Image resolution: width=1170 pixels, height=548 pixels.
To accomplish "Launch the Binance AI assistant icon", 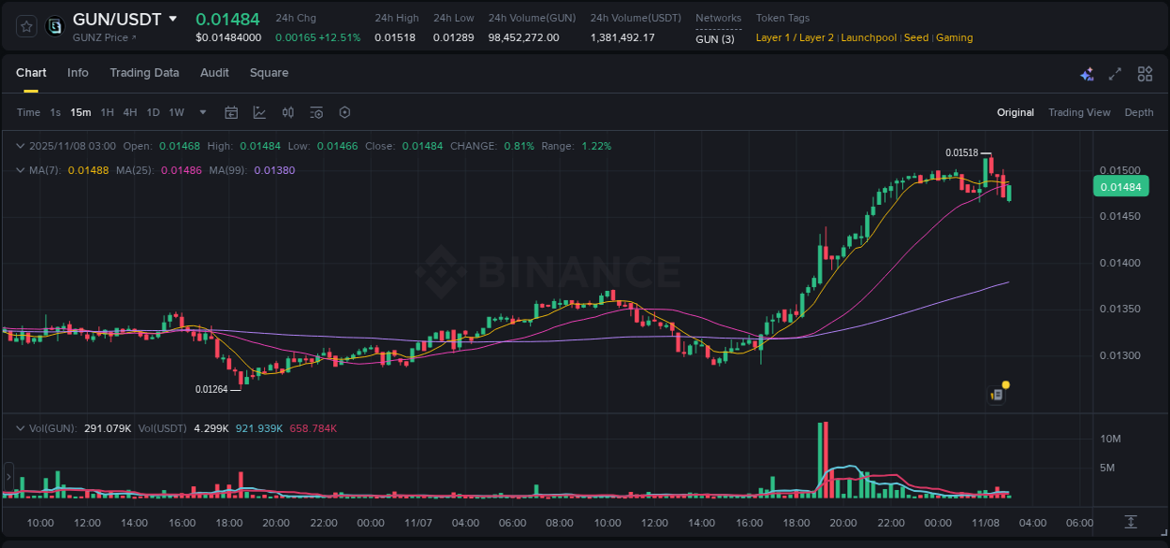I will pos(1087,73).
